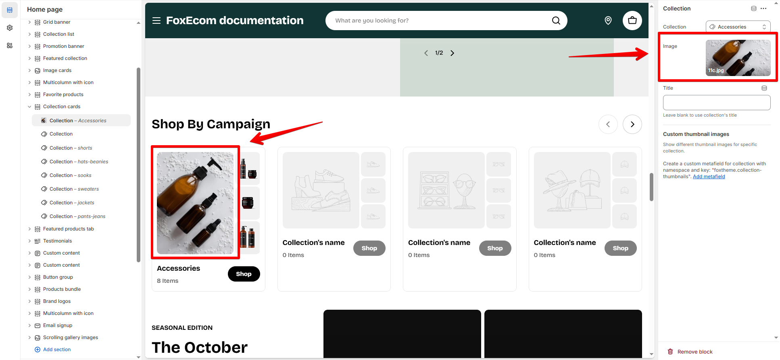
Task: Expand the Multicolumn with icon section below Brand logos
Action: coord(29,313)
